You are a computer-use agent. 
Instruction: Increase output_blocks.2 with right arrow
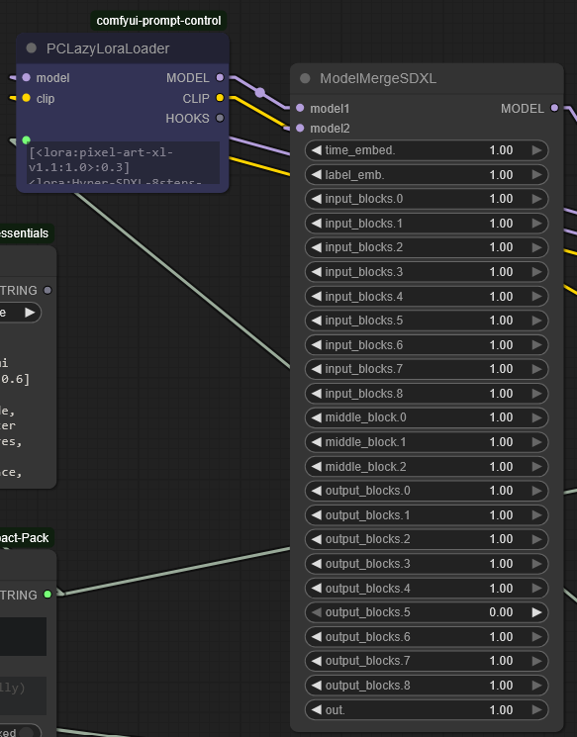point(536,539)
